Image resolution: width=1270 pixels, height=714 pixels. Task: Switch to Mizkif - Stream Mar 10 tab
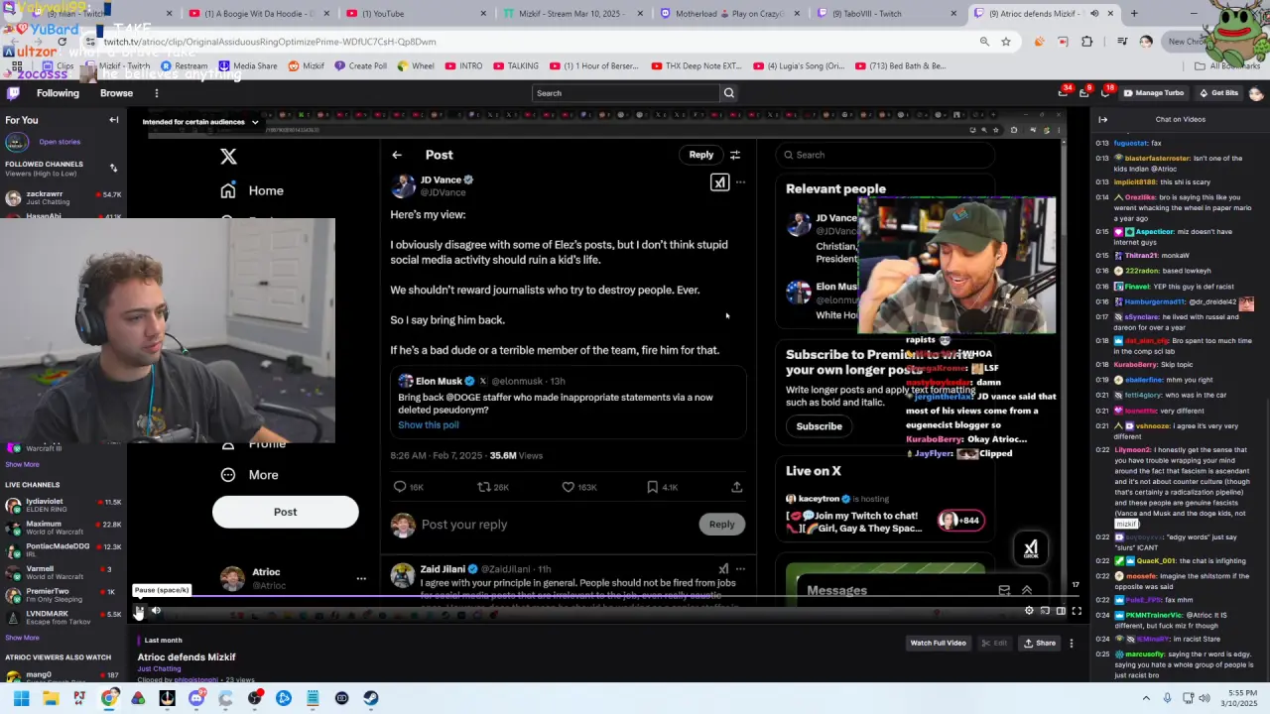(x=571, y=13)
